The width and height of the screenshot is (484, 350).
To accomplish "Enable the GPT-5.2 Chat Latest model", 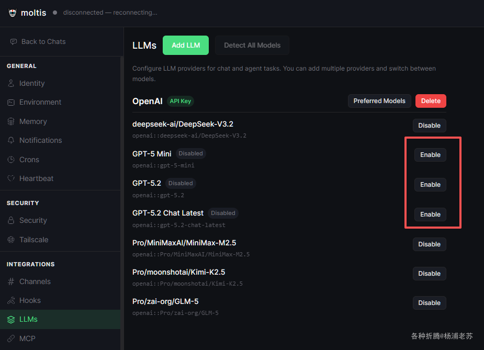I will (x=430, y=214).
